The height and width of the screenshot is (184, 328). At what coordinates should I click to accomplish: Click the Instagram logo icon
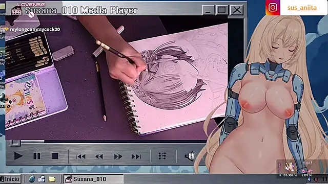point(273,8)
